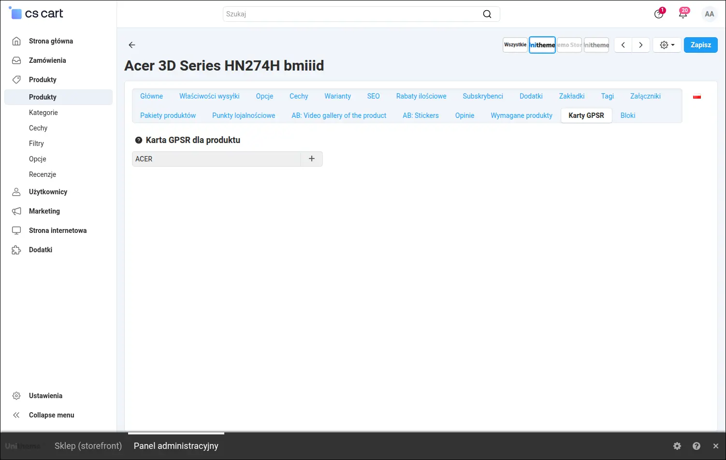This screenshot has width=726, height=460.
Task: Click the Zamówienia inbox icon
Action: point(16,60)
